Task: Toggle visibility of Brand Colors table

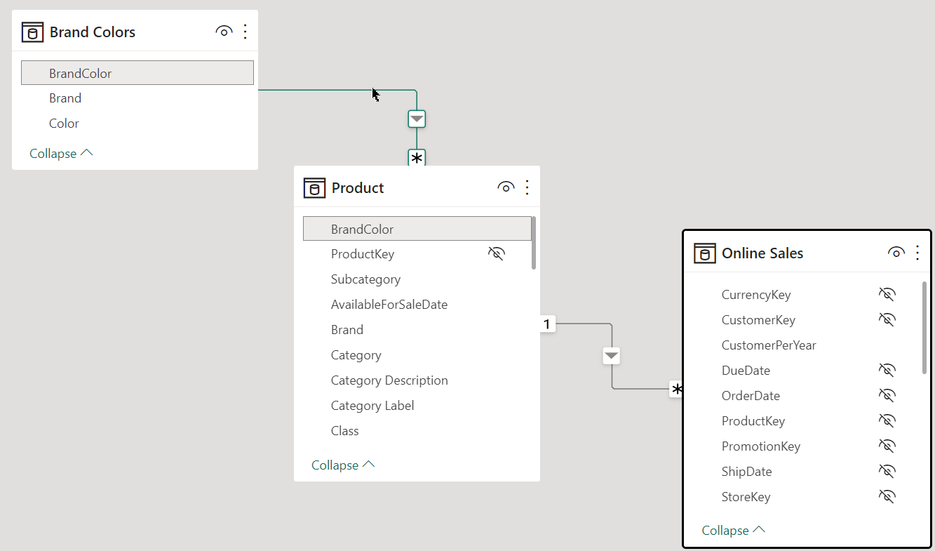Action: click(224, 32)
